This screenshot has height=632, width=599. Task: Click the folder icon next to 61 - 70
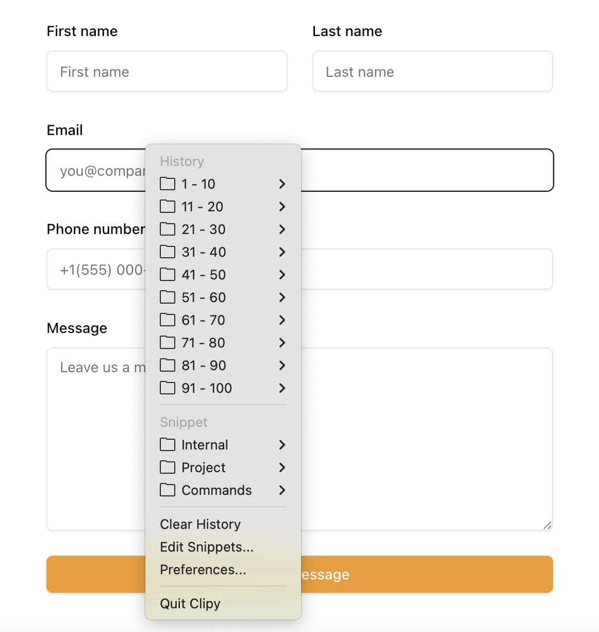pos(167,320)
